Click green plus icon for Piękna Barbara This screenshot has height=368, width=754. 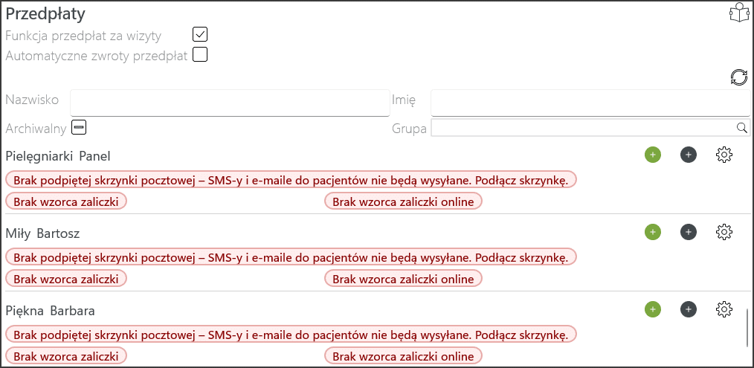pos(653,309)
